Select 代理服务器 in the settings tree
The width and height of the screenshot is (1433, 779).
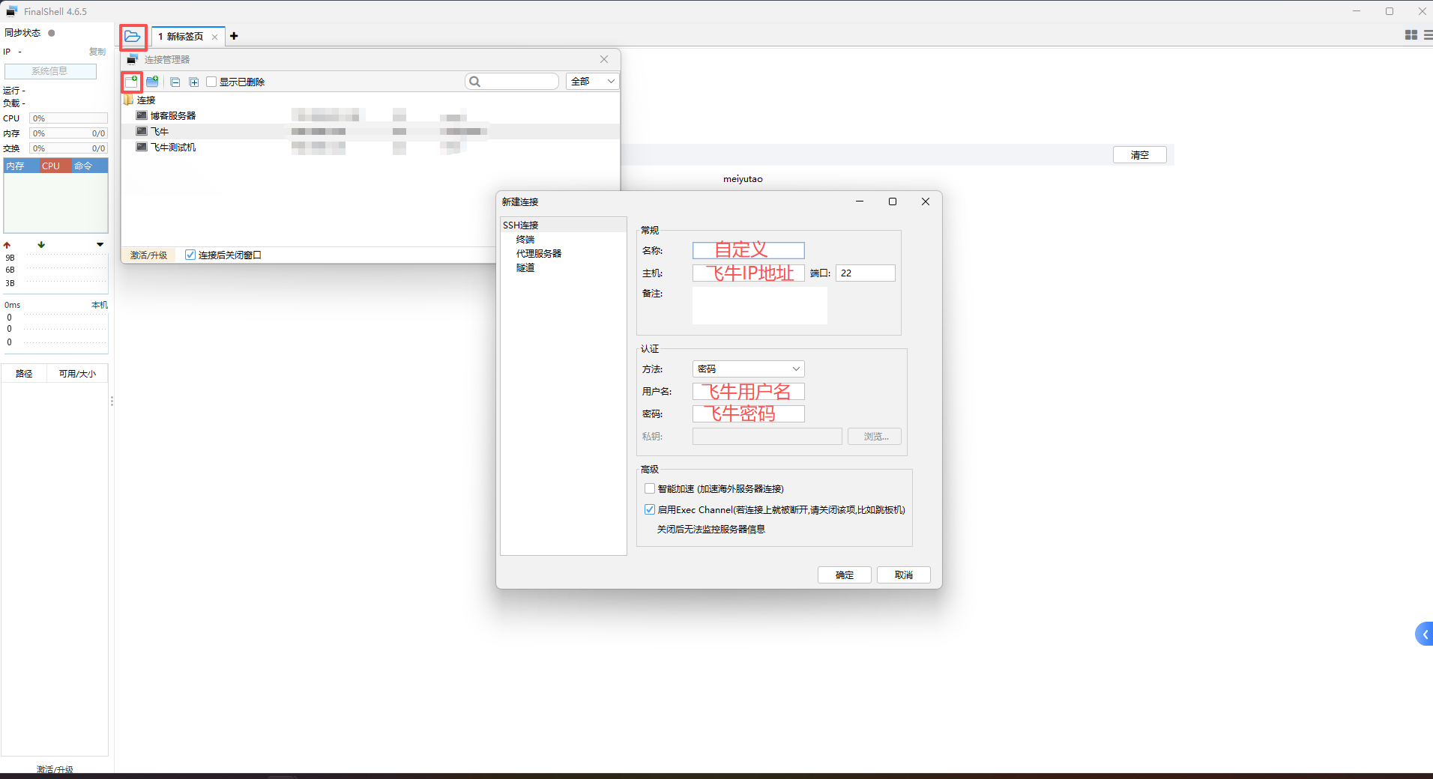pyautogui.click(x=538, y=253)
